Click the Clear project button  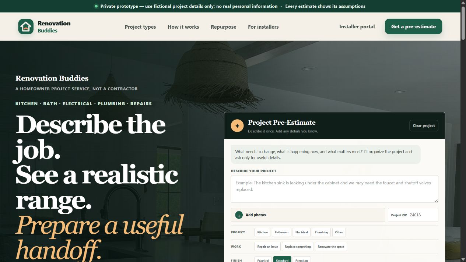424,125
